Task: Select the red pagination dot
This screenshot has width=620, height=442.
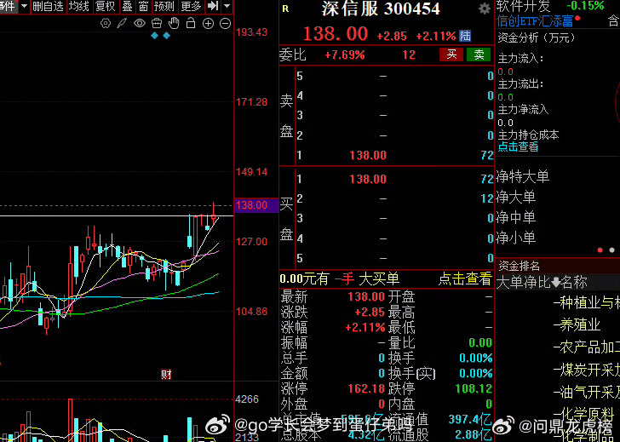Action: [600, 250]
